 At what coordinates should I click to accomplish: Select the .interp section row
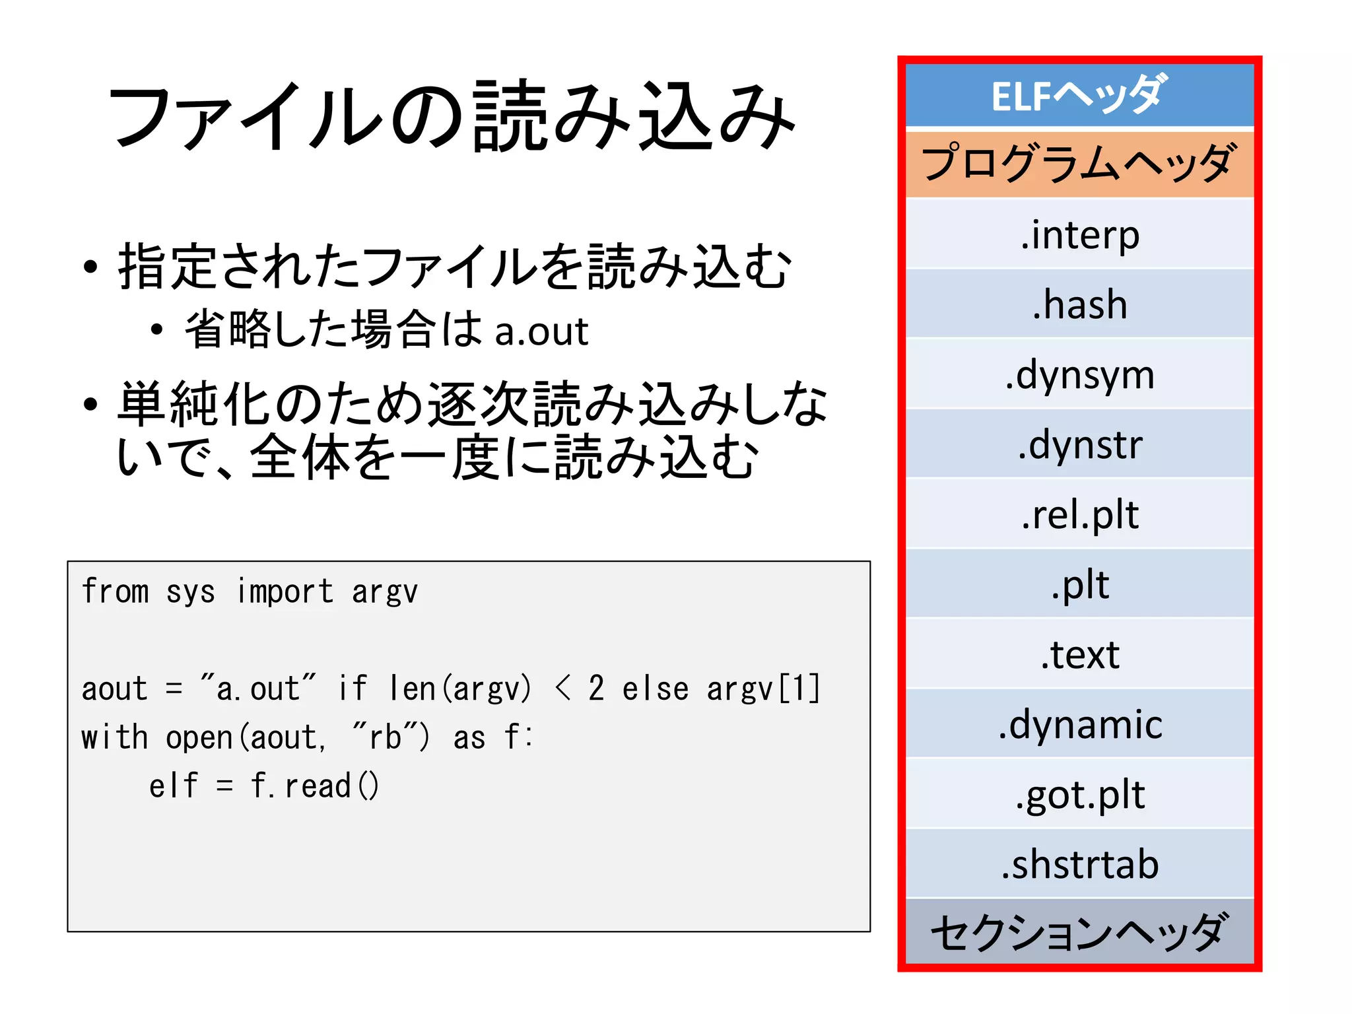point(1079,234)
